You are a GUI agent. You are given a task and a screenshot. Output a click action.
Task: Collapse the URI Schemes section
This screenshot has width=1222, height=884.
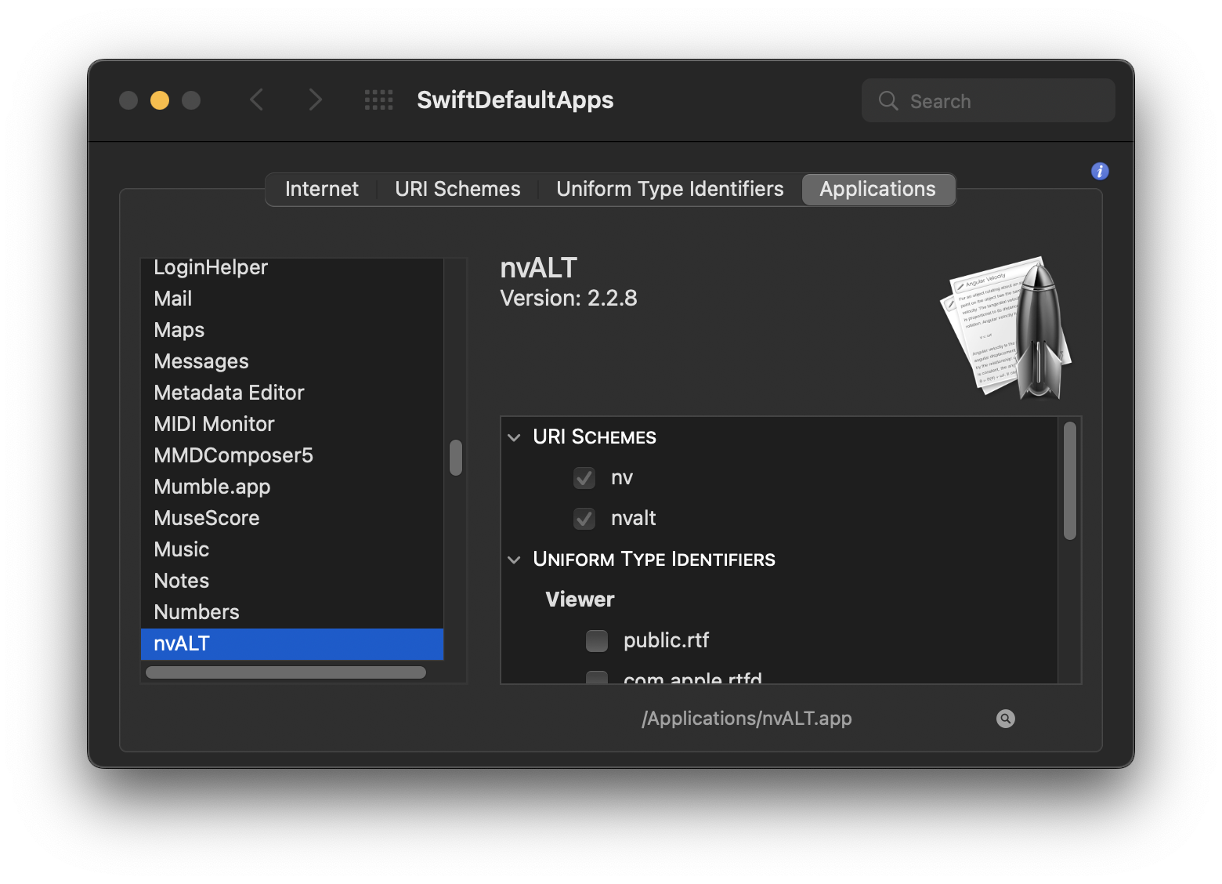[514, 437]
